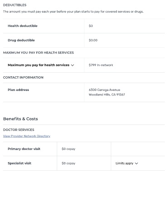Image resolution: width=168 pixels, height=218 pixels.
Task: Click the $0 copay for Specialist visit
Action: (69, 163)
